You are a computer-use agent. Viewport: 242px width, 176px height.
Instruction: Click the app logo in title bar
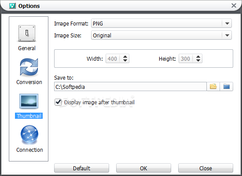12,6
